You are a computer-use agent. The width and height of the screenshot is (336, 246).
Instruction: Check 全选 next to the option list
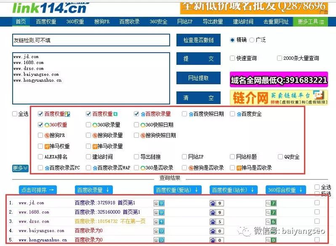pos(15,114)
